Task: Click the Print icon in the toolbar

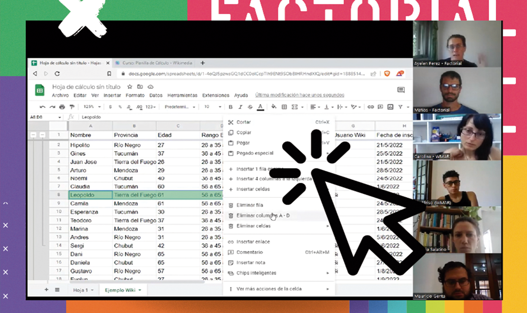Action: [x=62, y=107]
